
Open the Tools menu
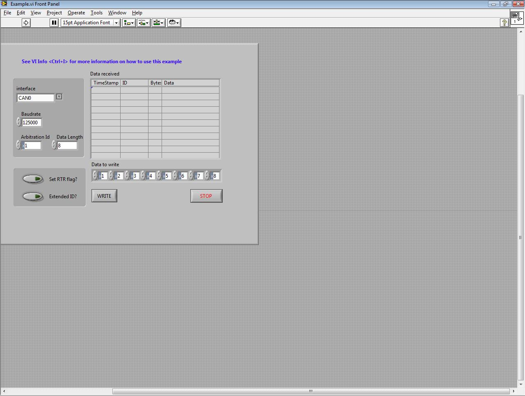click(96, 13)
